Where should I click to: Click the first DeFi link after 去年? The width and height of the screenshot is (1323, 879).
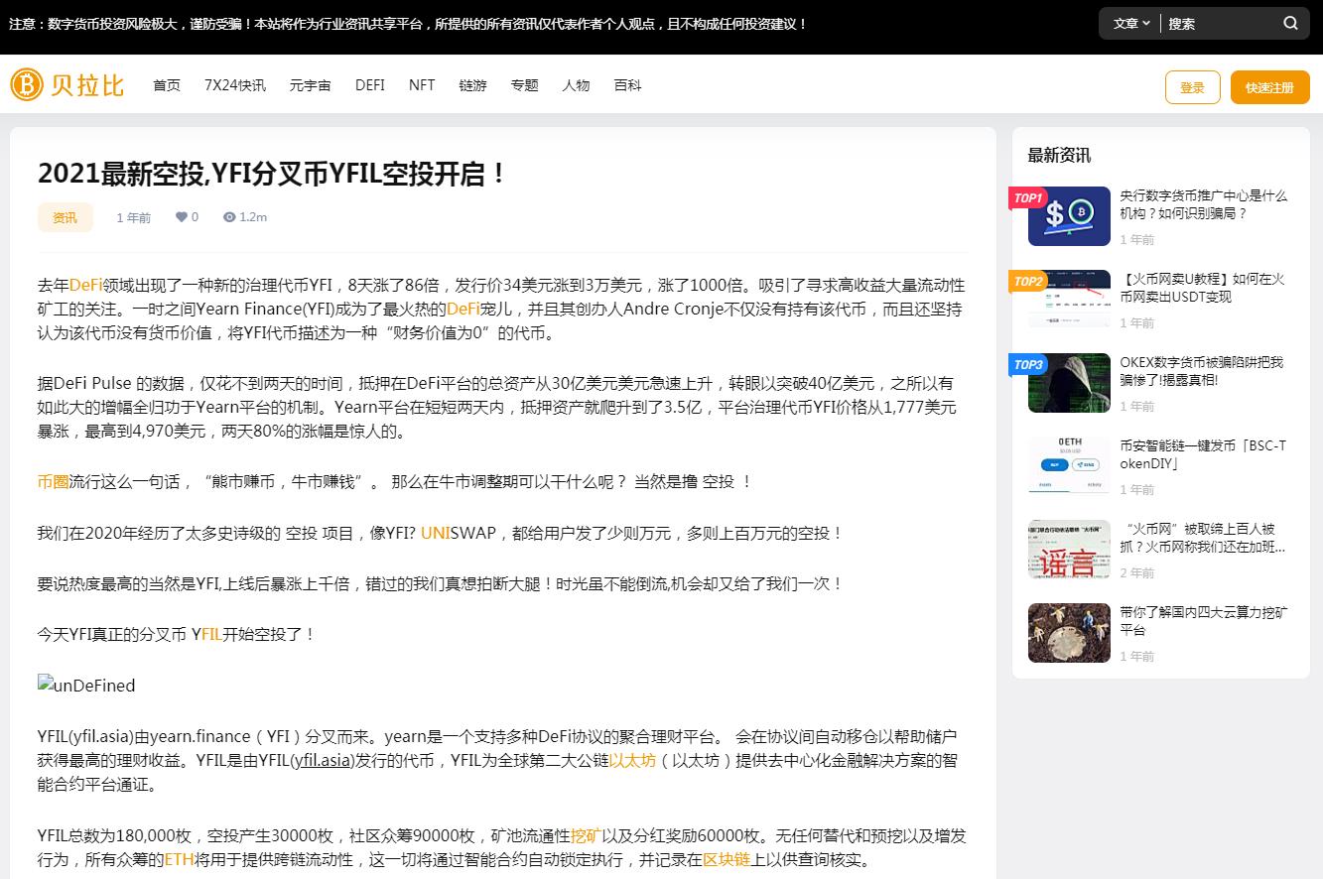86,286
